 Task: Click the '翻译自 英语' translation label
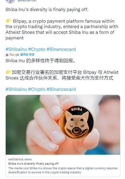(x=27, y=55)
